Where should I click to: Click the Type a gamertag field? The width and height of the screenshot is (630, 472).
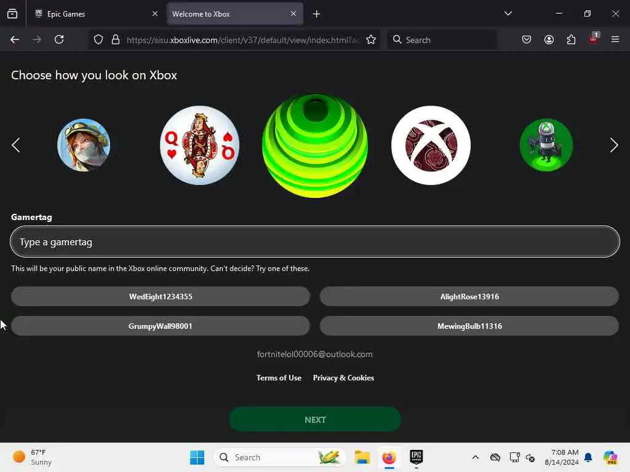(315, 242)
